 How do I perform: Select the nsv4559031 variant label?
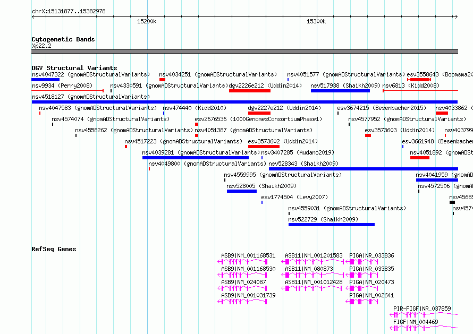point(347,208)
